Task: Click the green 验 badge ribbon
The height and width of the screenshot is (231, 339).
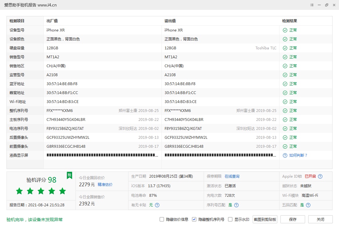Action: click(x=69, y=175)
